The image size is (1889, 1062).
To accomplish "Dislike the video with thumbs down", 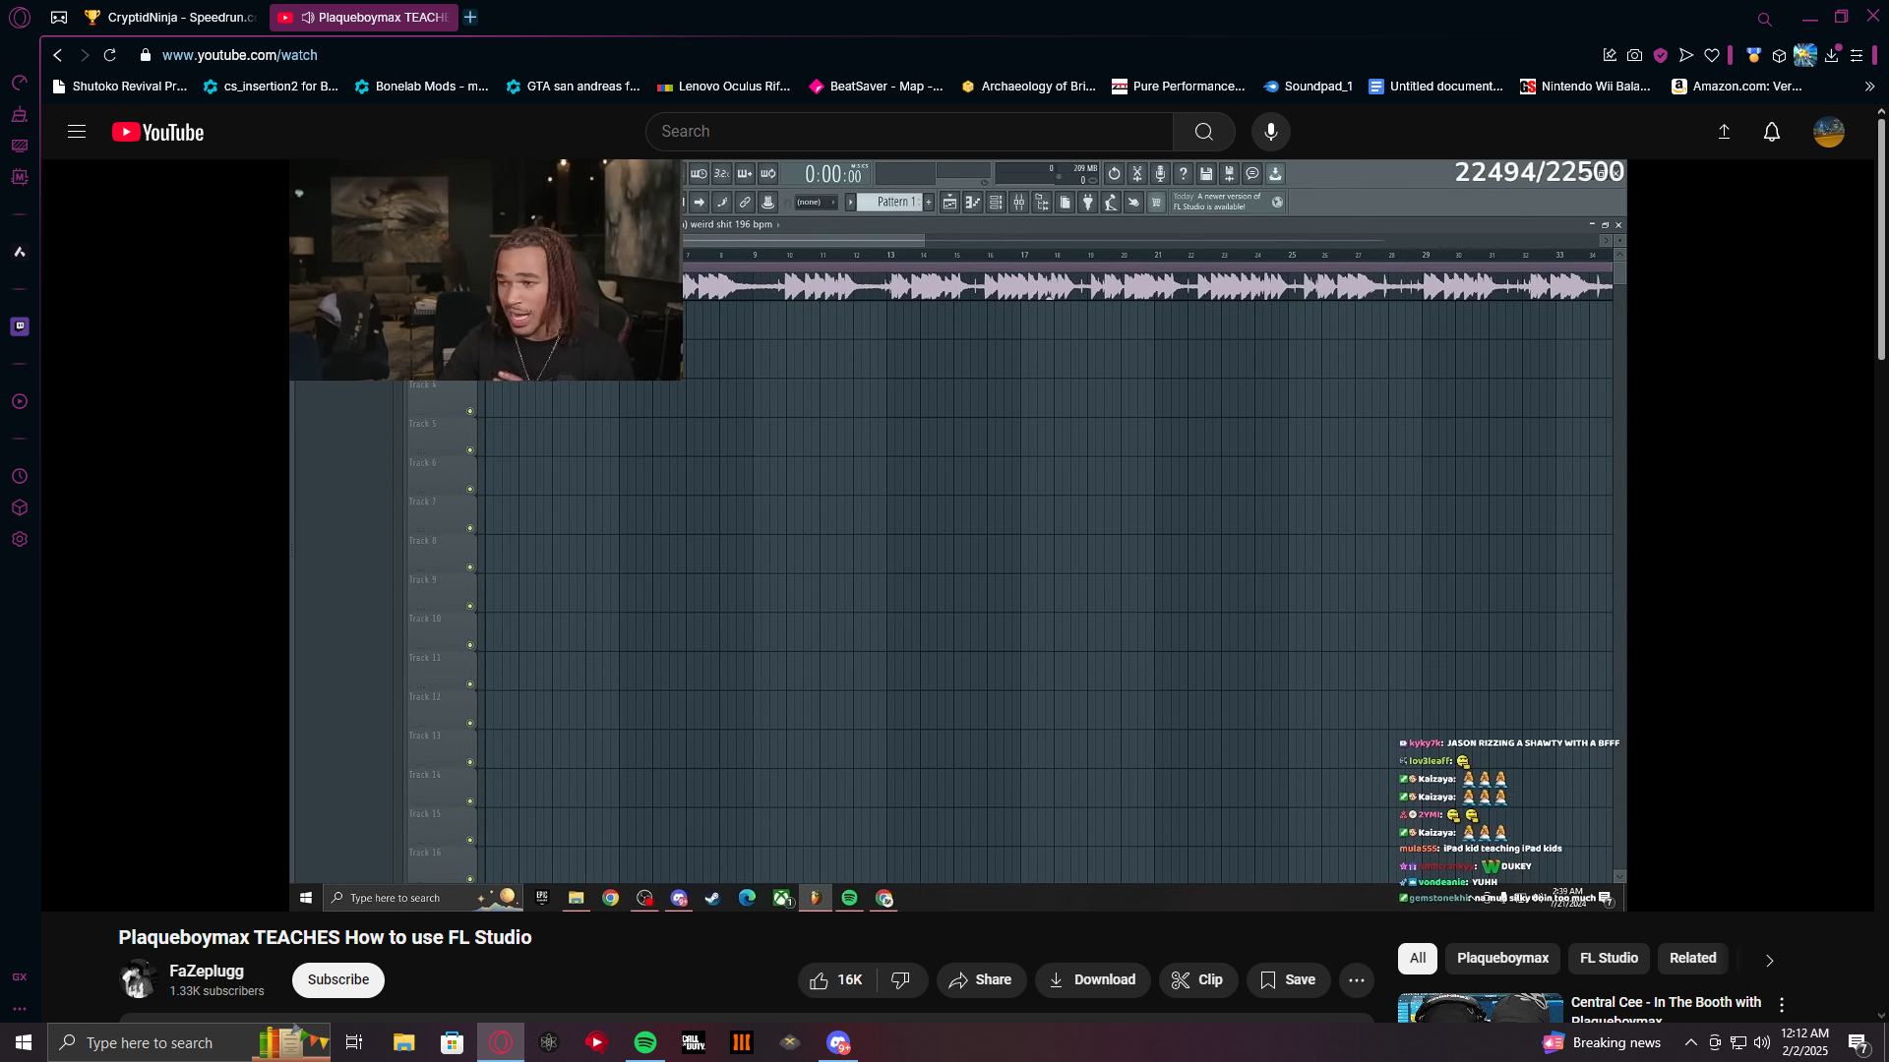I will pyautogui.click(x=900, y=980).
